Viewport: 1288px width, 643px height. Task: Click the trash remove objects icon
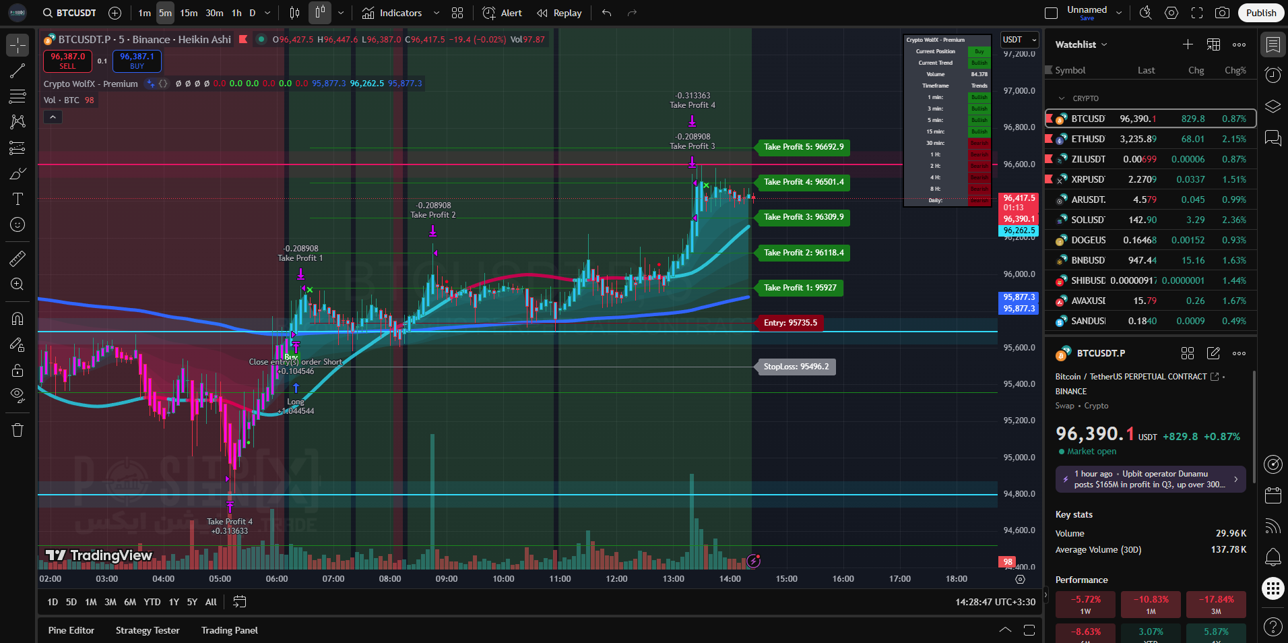(x=18, y=430)
